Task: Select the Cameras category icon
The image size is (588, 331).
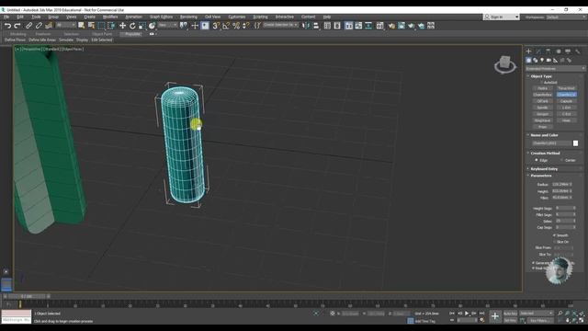Action: coord(548,60)
